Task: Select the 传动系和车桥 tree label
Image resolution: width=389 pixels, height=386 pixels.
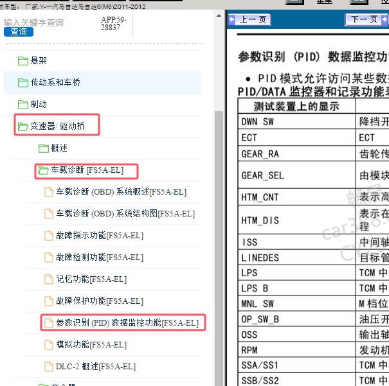Action: (55, 82)
